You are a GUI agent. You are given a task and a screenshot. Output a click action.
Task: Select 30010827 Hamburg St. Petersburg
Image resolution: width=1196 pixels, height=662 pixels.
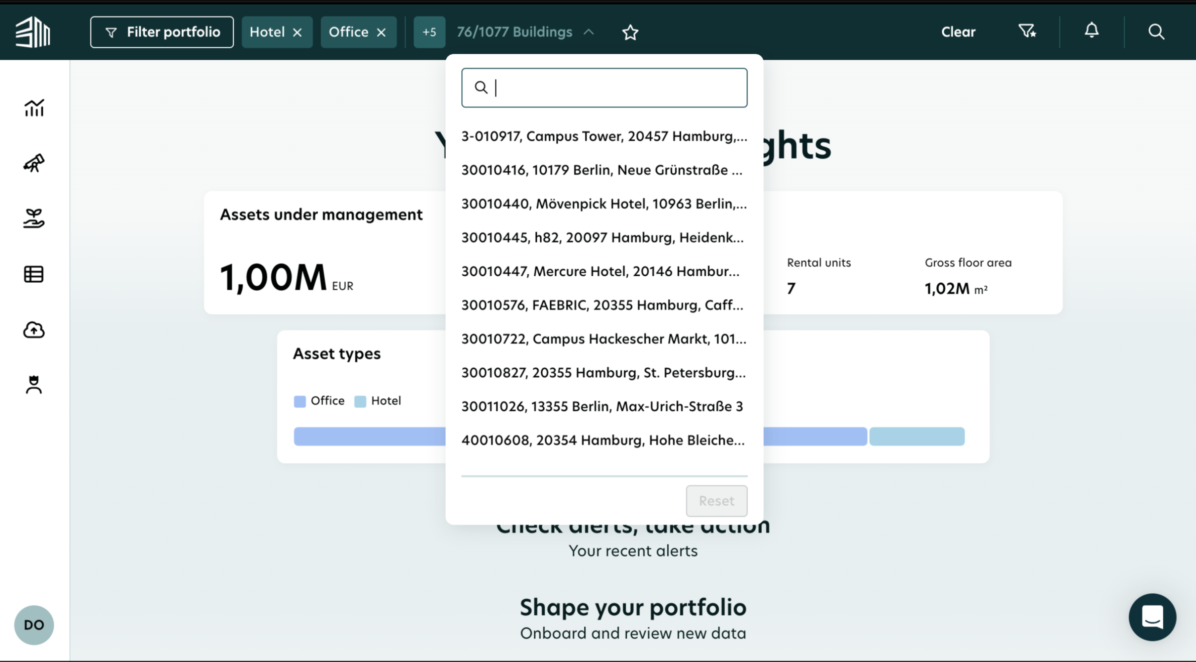click(x=604, y=372)
